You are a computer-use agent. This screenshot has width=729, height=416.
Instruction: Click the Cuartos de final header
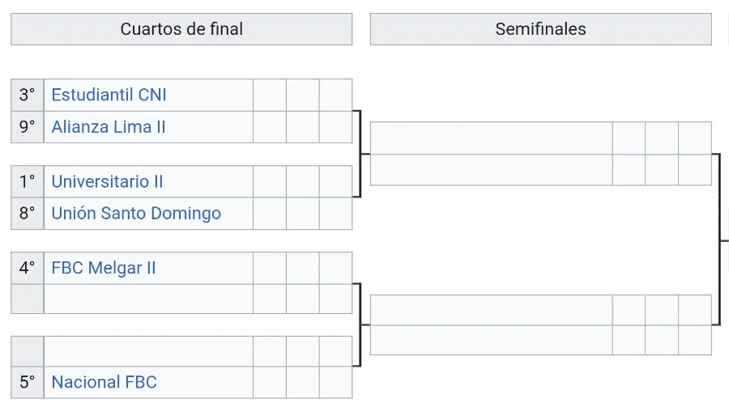coord(181,29)
